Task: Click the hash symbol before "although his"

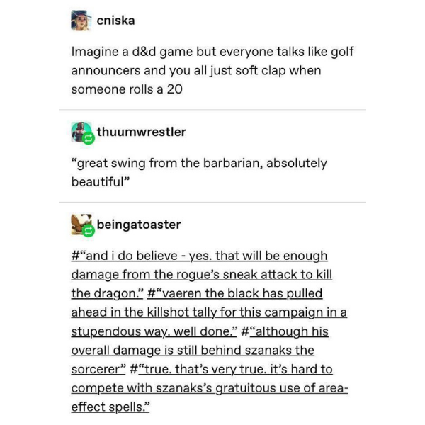Action: (244, 331)
